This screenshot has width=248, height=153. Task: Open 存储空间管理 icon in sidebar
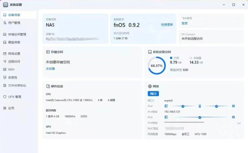coord(5,34)
